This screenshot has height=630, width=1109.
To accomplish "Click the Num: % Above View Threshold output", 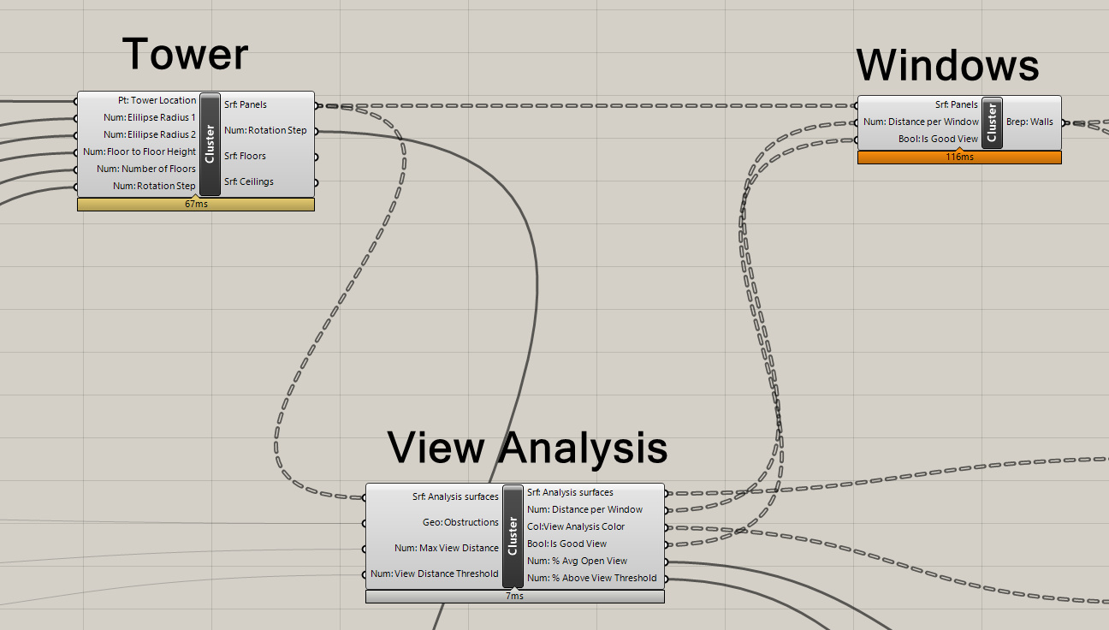I will pyautogui.click(x=591, y=579).
